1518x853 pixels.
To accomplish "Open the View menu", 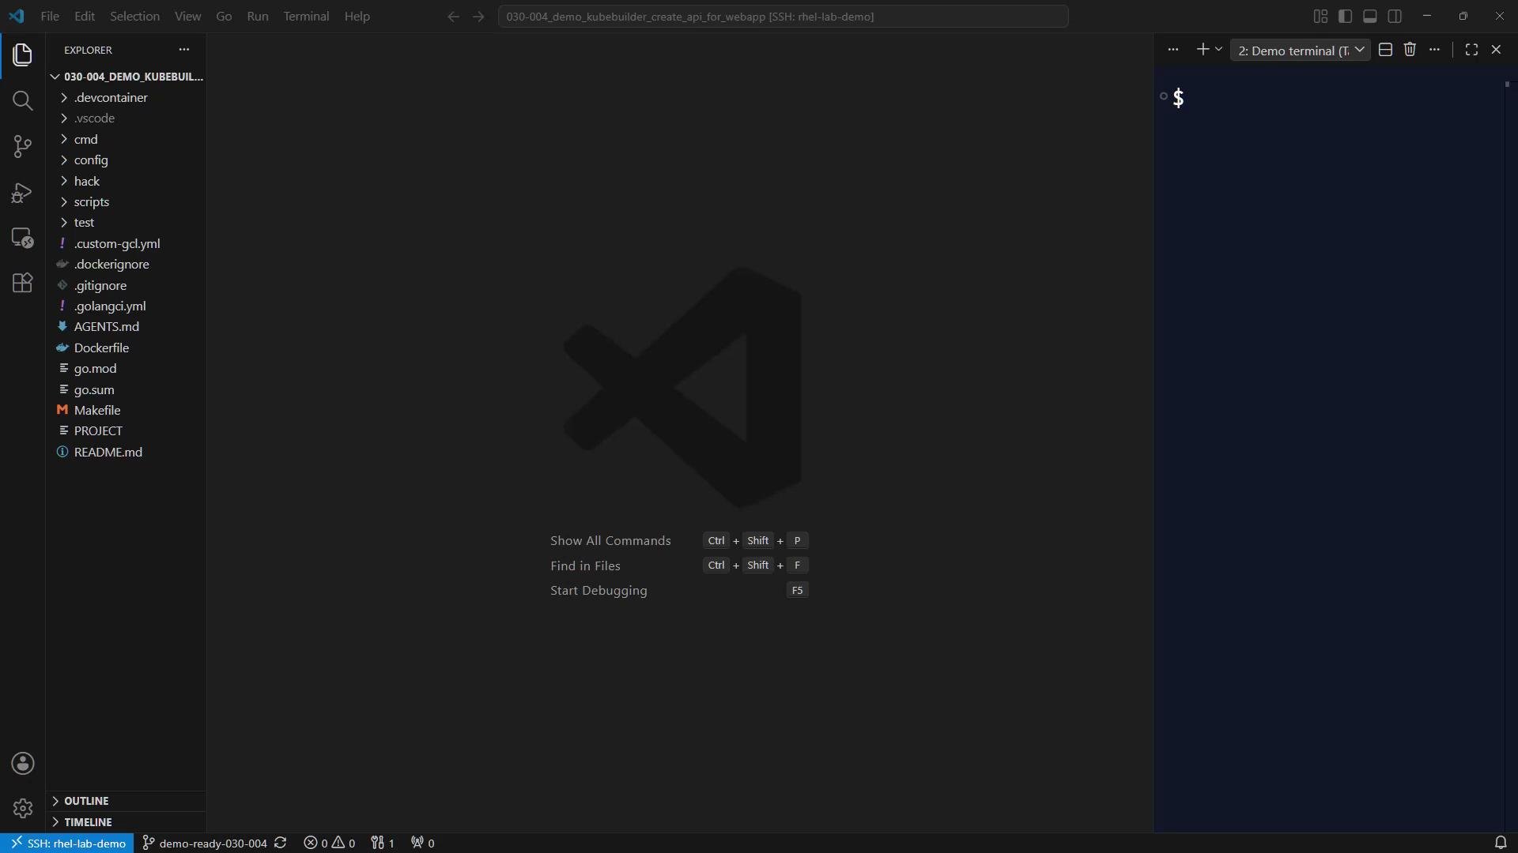I will pos(187,16).
